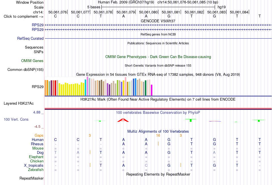Click the 'Dog' alignment row label
Image resolution: width=272 pixels, height=185 pixels.
click(x=40, y=153)
